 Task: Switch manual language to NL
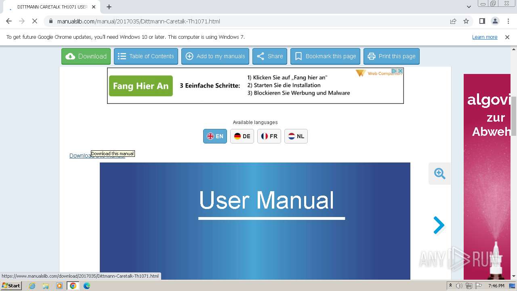click(x=296, y=136)
